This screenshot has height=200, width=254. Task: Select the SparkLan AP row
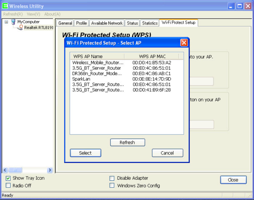[127, 79]
